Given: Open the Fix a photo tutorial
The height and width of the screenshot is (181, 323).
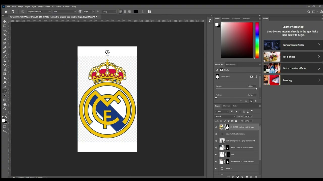Looking at the screenshot, I should pyautogui.click(x=293, y=57).
